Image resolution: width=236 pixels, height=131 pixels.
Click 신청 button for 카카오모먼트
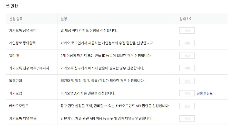click(x=187, y=106)
